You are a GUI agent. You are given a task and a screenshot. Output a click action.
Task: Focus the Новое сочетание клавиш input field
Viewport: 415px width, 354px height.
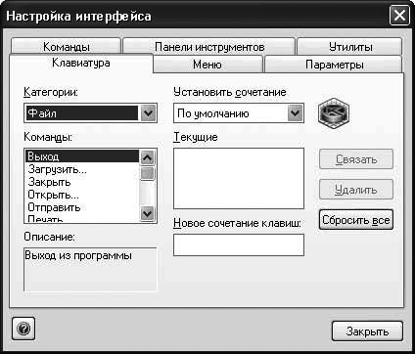239,244
